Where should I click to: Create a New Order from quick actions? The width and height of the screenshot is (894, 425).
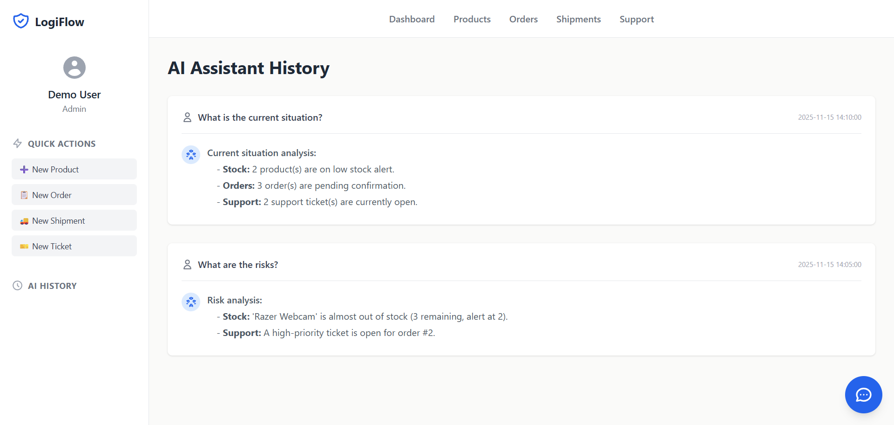point(74,195)
